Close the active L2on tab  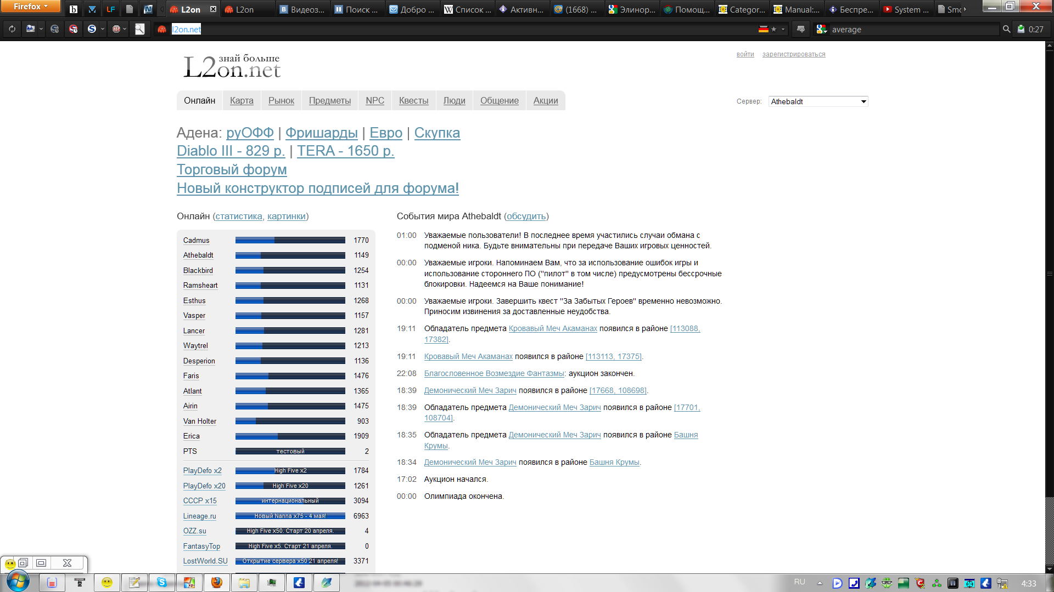pyautogui.click(x=213, y=9)
